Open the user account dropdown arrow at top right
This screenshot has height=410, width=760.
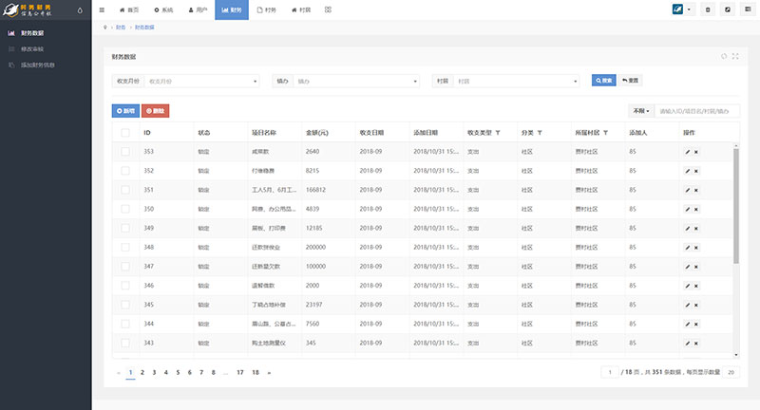click(689, 9)
